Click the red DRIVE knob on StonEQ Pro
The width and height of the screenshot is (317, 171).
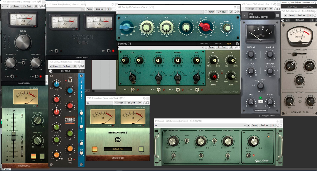pyautogui.click(x=214, y=77)
